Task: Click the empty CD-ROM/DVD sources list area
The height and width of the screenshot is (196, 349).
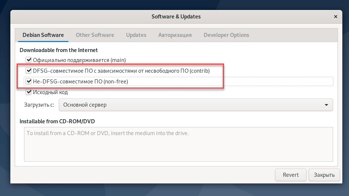Action: (x=178, y=149)
